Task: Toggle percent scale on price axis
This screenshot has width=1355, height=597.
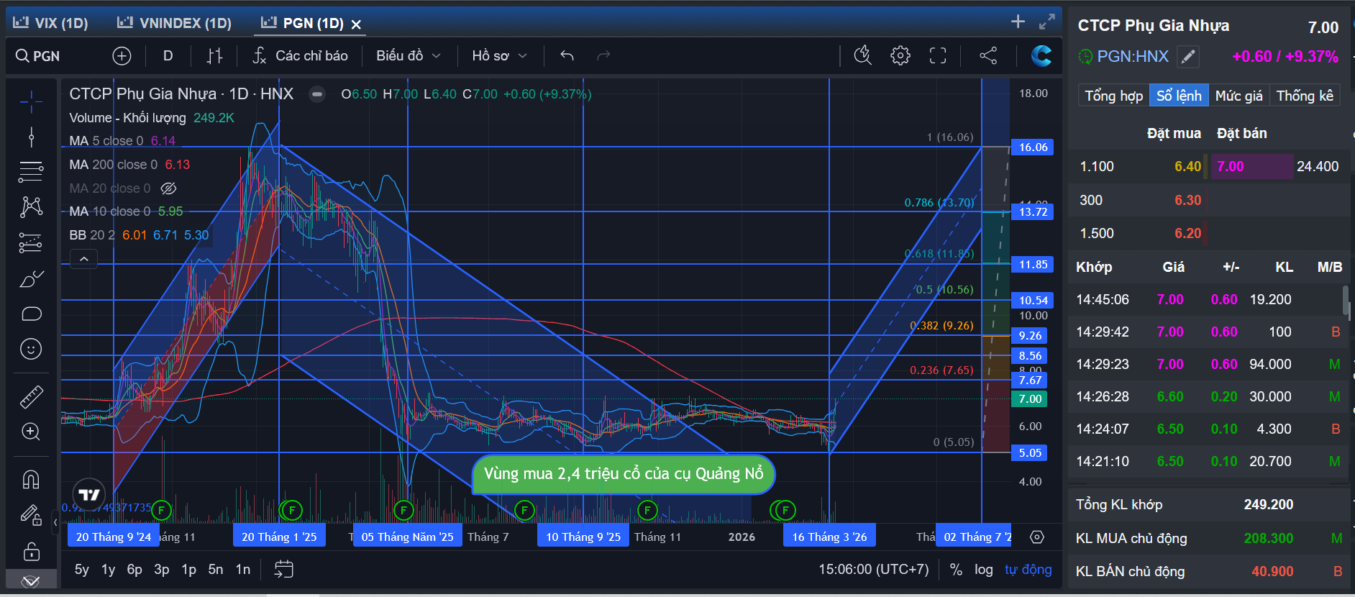Action: 956,570
